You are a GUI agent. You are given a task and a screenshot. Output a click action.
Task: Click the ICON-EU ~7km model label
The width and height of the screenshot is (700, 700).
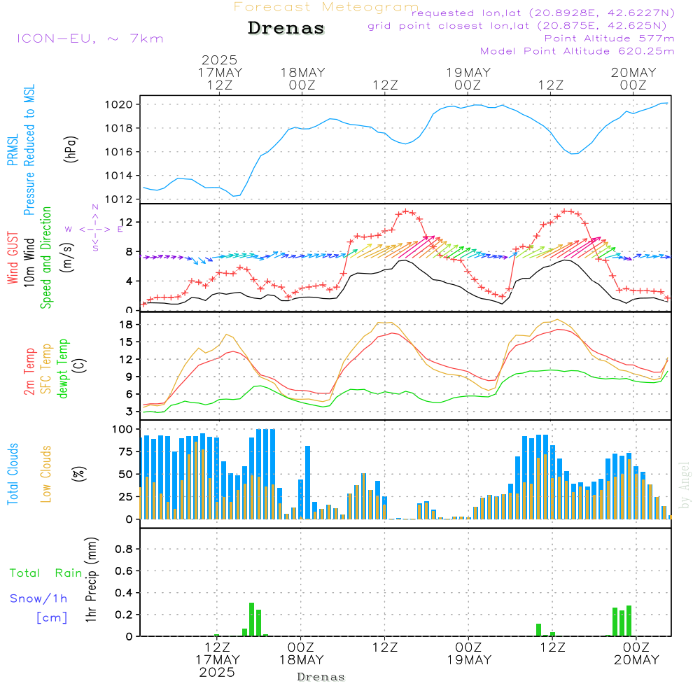click(90, 38)
